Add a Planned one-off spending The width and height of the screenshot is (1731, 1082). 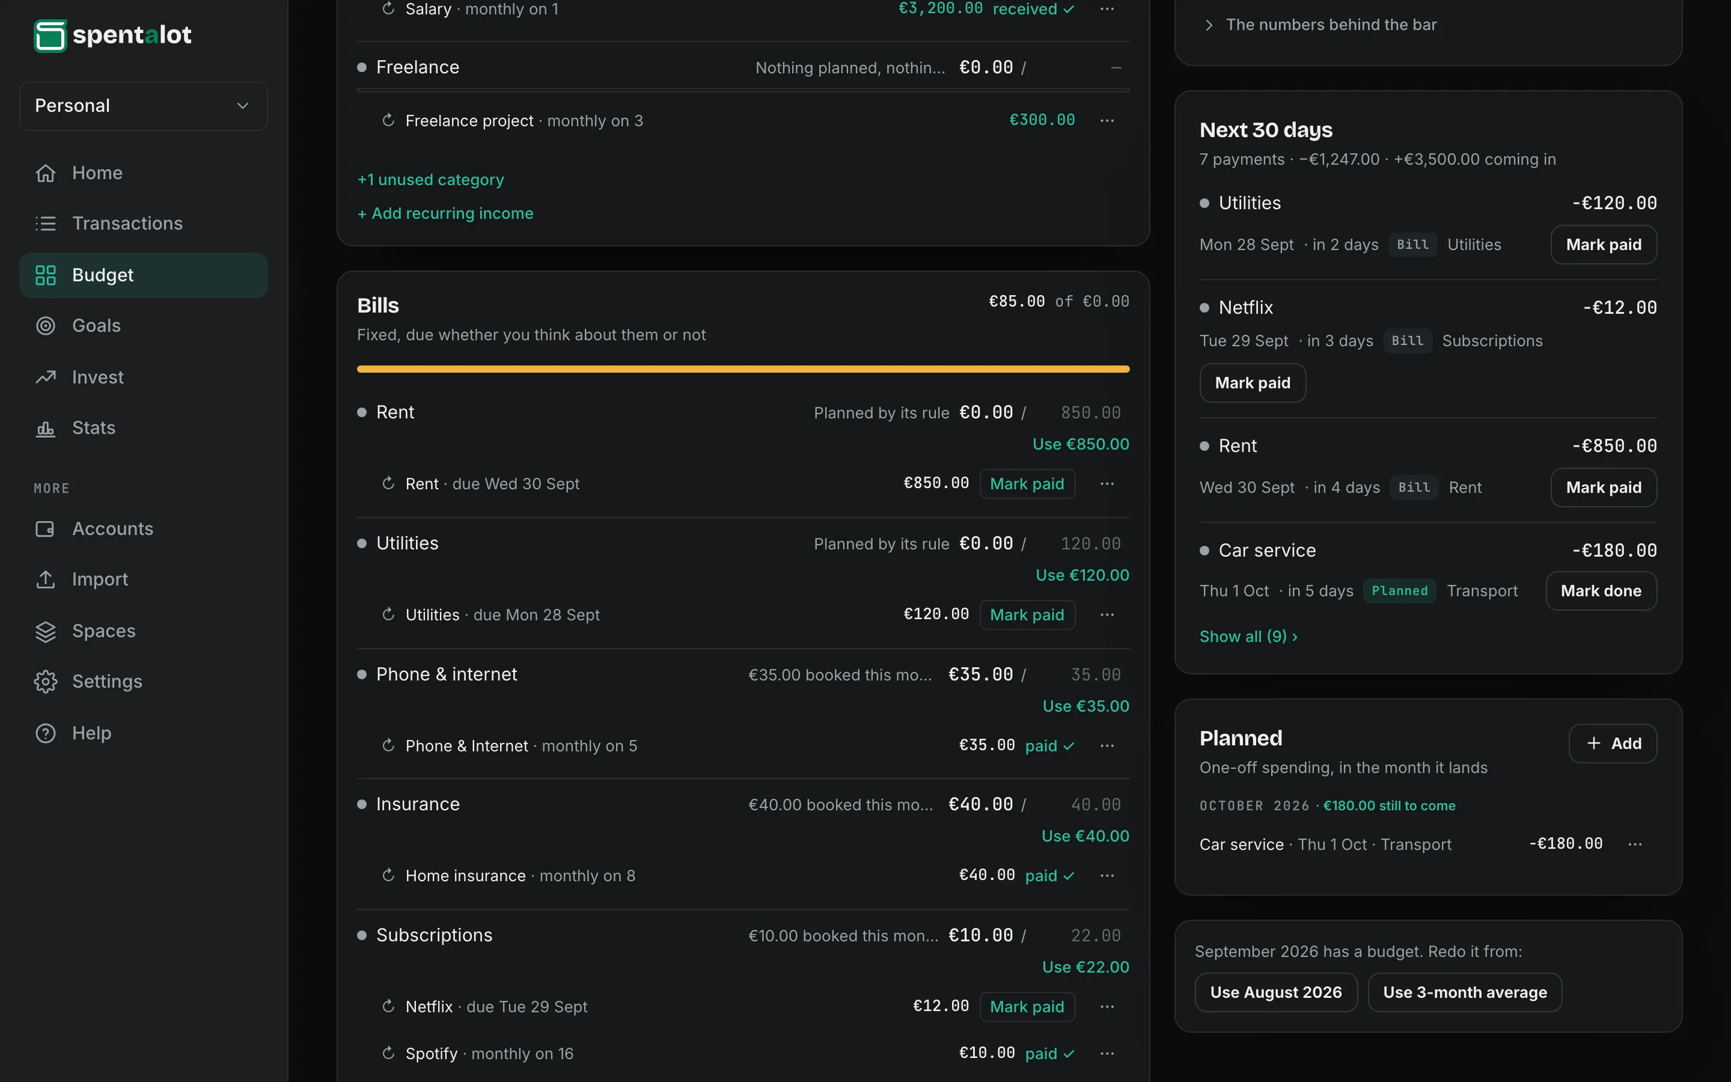pyautogui.click(x=1612, y=744)
